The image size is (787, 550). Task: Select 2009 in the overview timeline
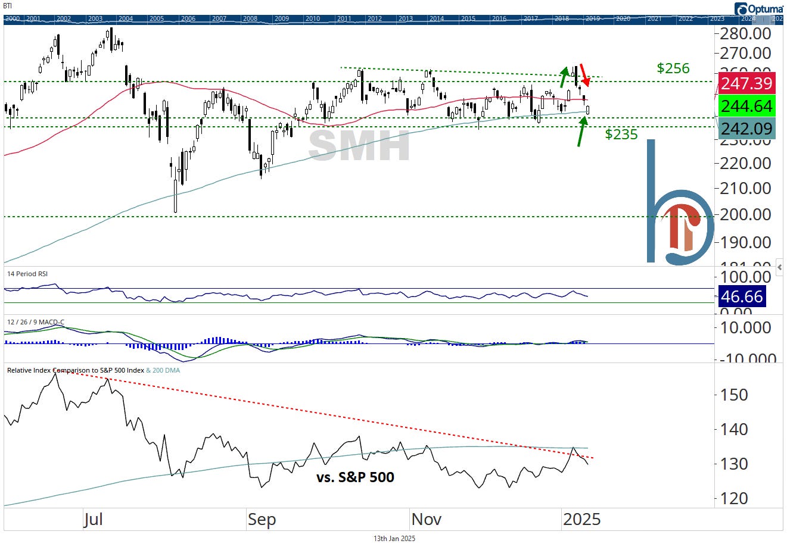[281, 18]
